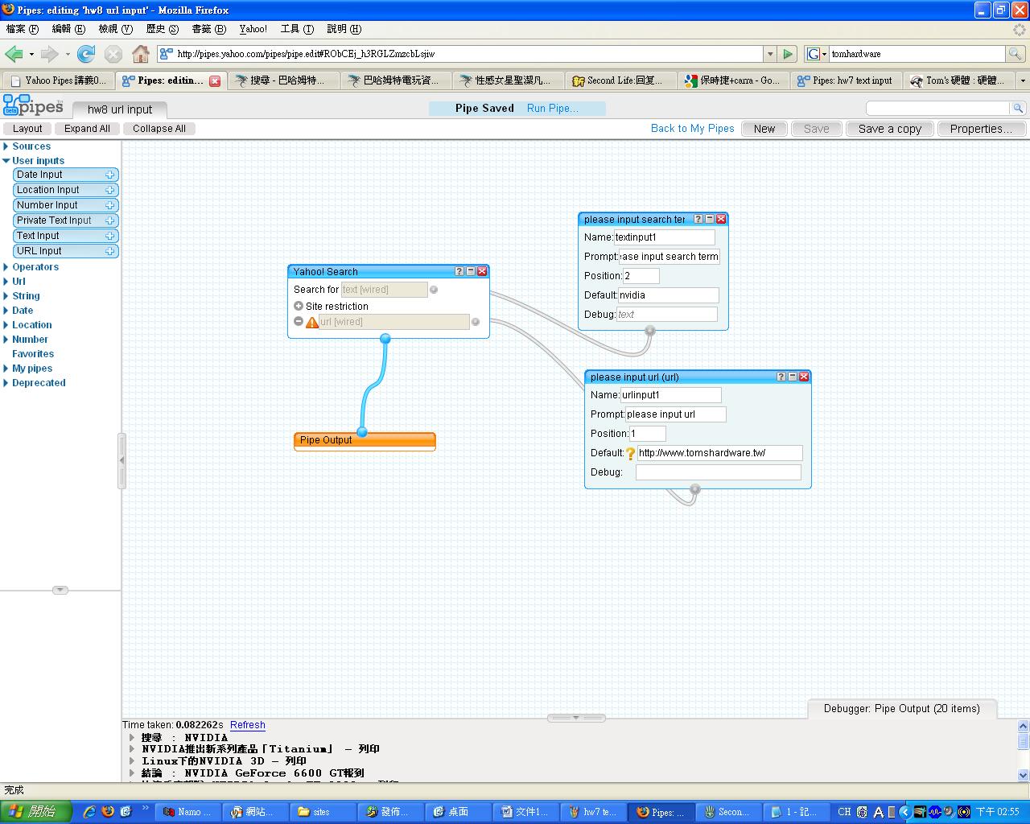Screen dimensions: 1030x824
Task: Open the hw7 taskbar window
Action: point(595,812)
